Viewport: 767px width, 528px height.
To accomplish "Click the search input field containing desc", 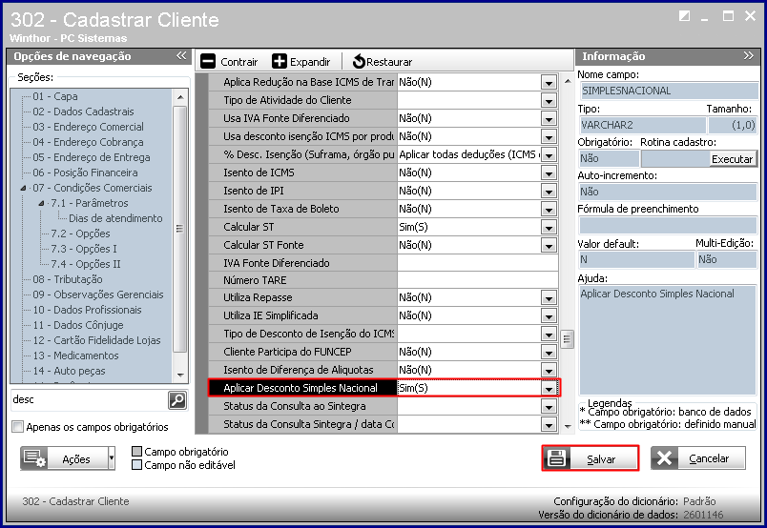I will (x=90, y=400).
